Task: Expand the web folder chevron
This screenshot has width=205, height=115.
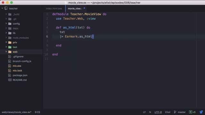Action: pos(6,52)
